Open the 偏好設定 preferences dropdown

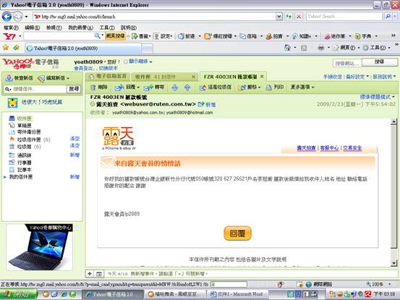[357, 77]
